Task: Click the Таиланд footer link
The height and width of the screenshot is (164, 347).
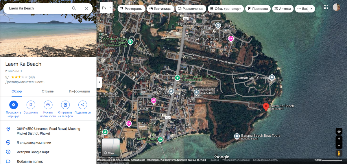Action: coord(214,160)
